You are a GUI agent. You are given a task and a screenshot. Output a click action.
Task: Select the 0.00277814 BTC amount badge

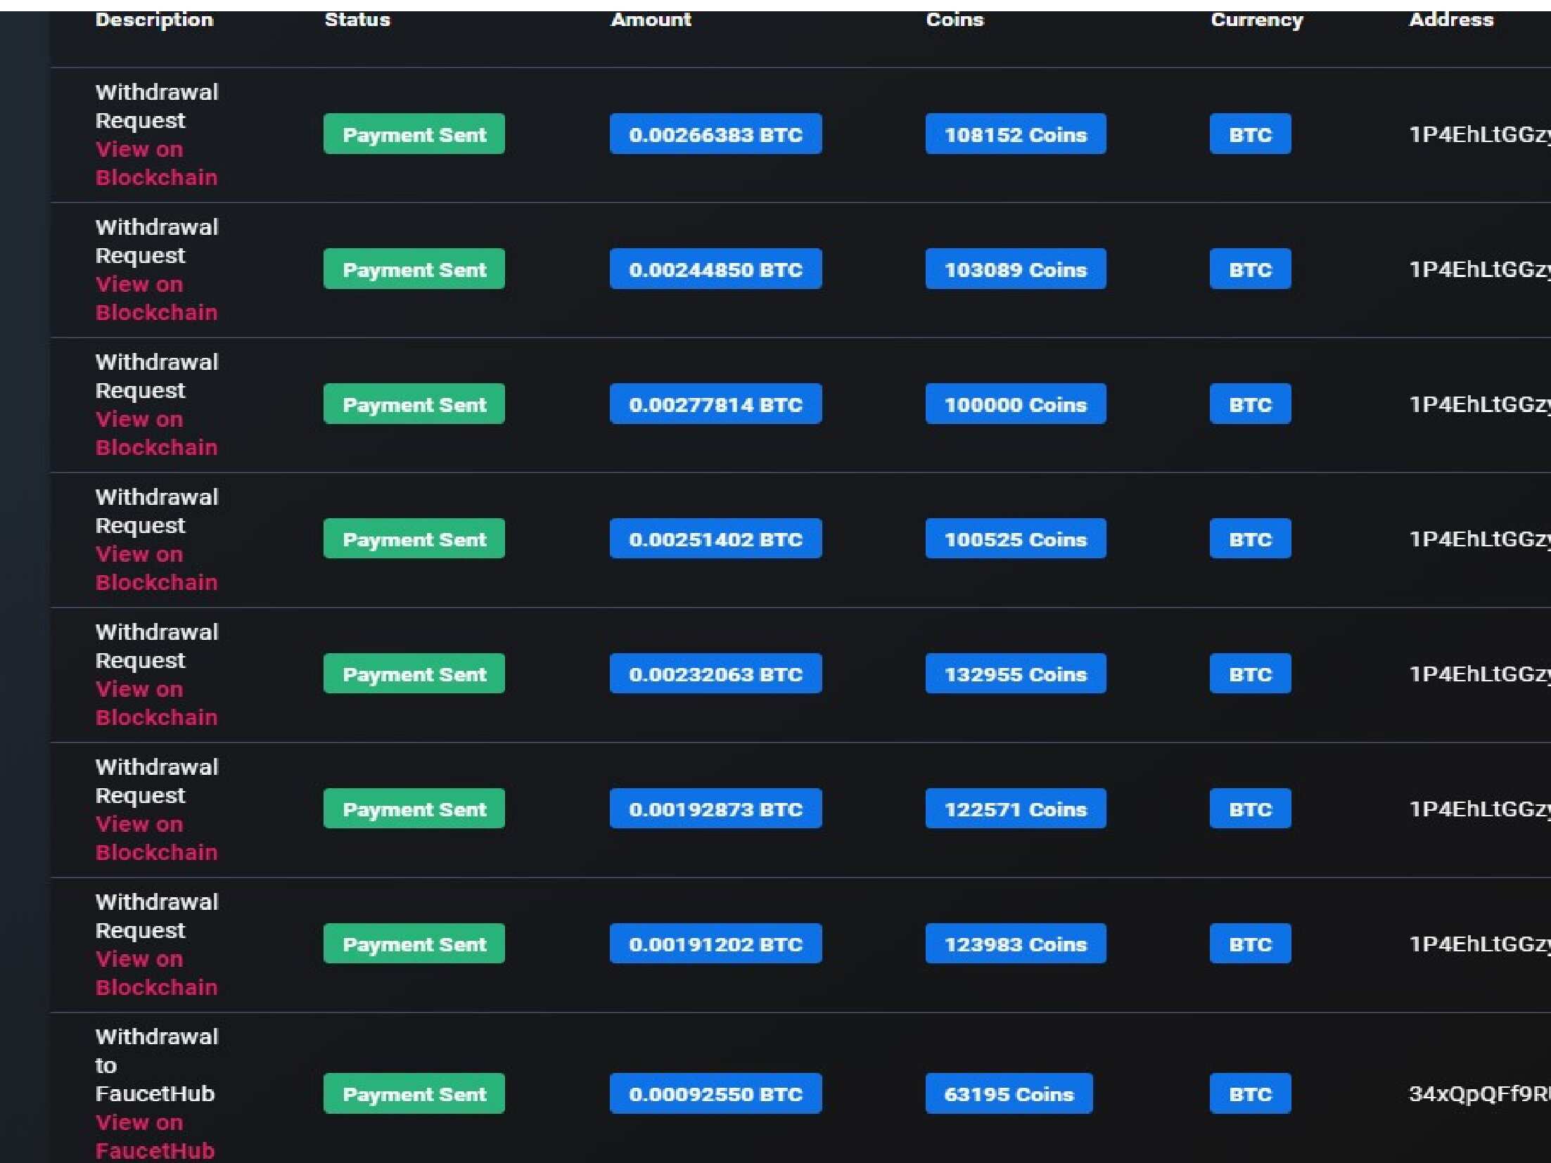[x=715, y=404]
